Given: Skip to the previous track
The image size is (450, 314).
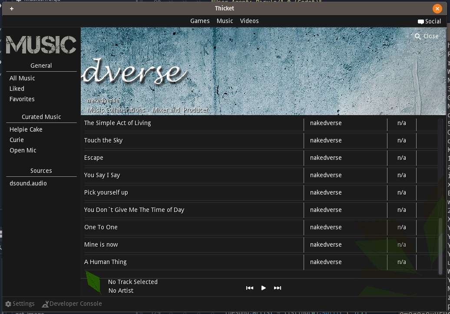Looking at the screenshot, I should click(249, 288).
